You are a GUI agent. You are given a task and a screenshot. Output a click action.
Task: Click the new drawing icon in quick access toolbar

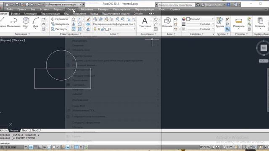7,5
